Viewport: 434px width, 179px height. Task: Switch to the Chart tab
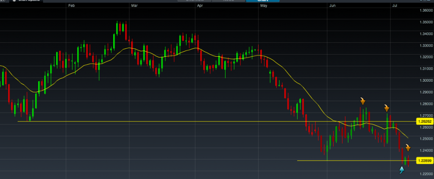263,1
